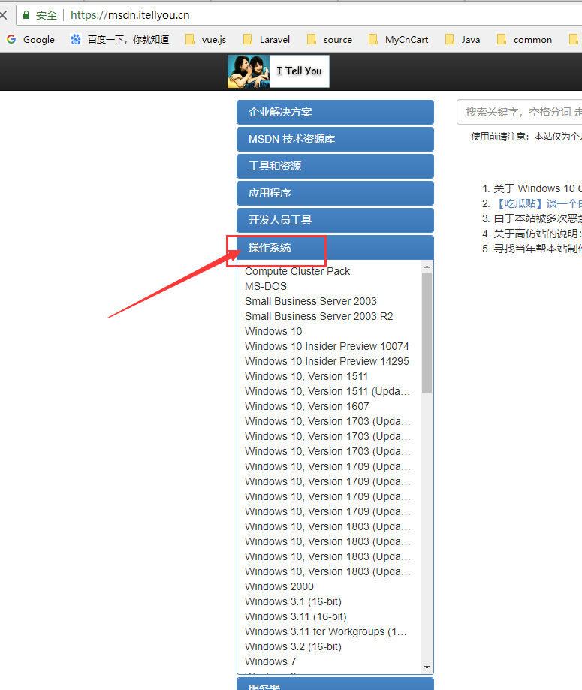The height and width of the screenshot is (690, 582).
Task: Open the Java bookmark folder
Action: (x=463, y=40)
